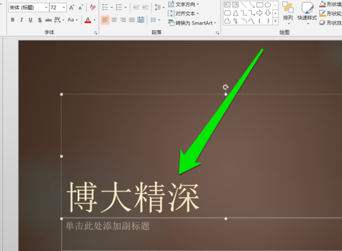Select the scribble shape in the gallery

tap(235, 21)
